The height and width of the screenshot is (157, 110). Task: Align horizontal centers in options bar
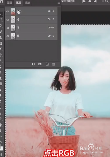point(90,1)
